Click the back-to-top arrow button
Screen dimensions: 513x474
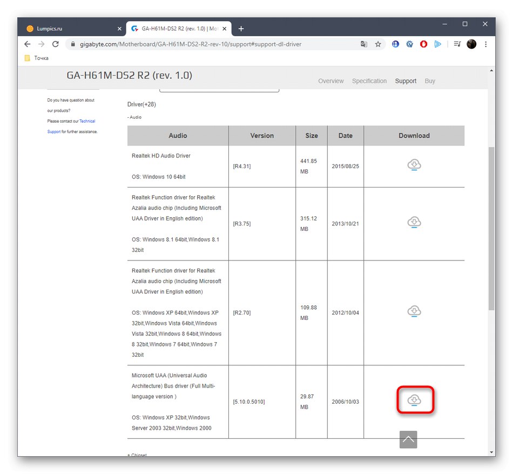408,439
